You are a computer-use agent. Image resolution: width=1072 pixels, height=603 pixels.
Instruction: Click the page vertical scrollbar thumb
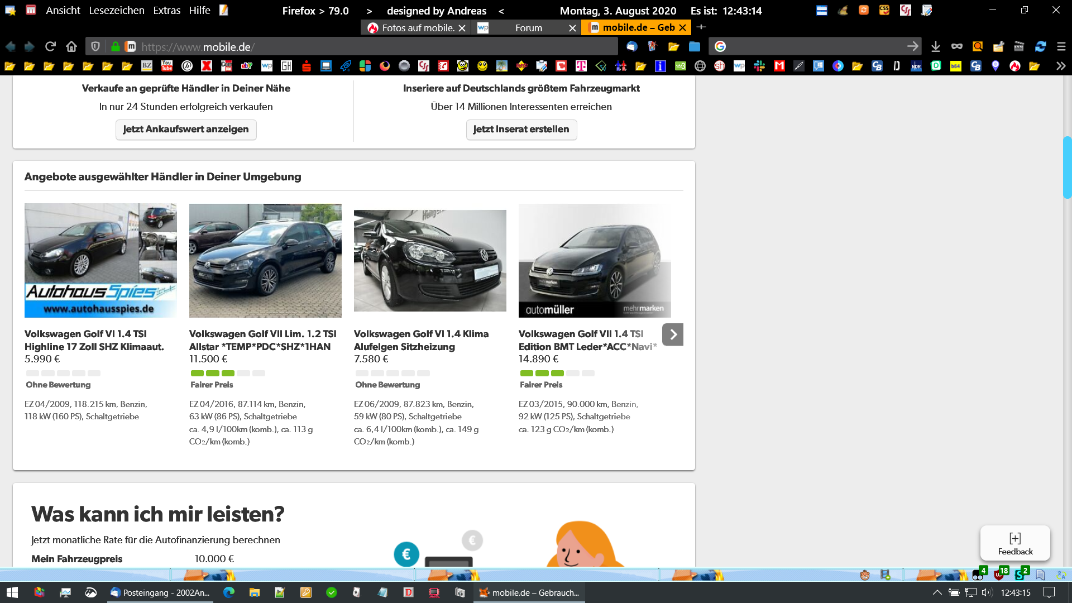1067,167
